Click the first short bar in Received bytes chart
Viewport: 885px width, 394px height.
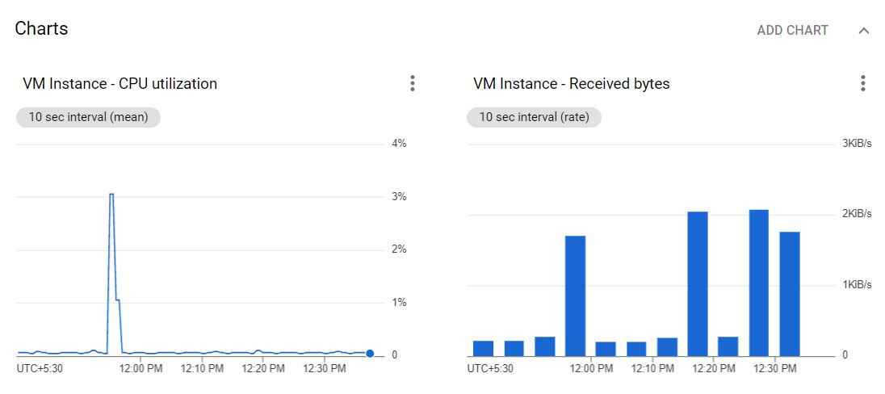(x=483, y=348)
